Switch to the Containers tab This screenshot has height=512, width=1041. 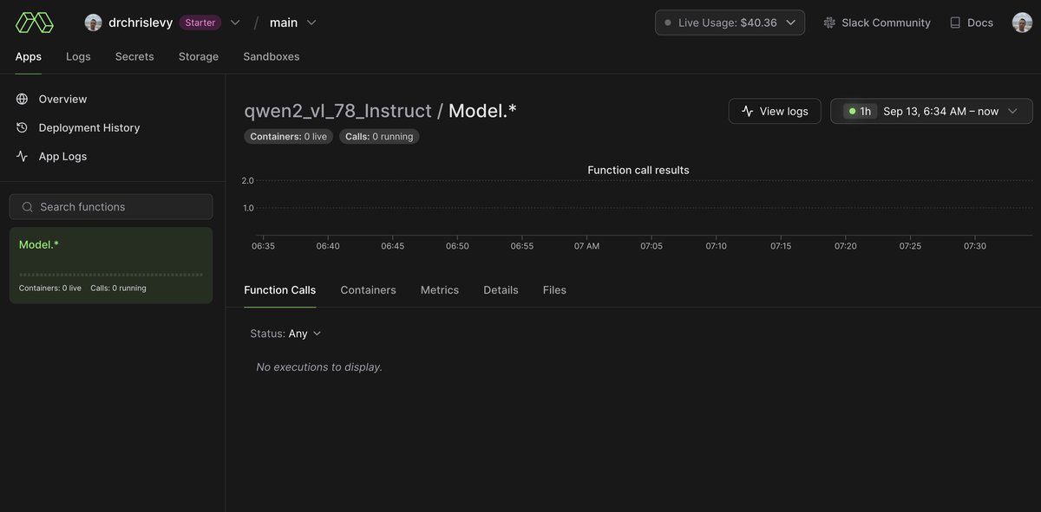point(368,290)
